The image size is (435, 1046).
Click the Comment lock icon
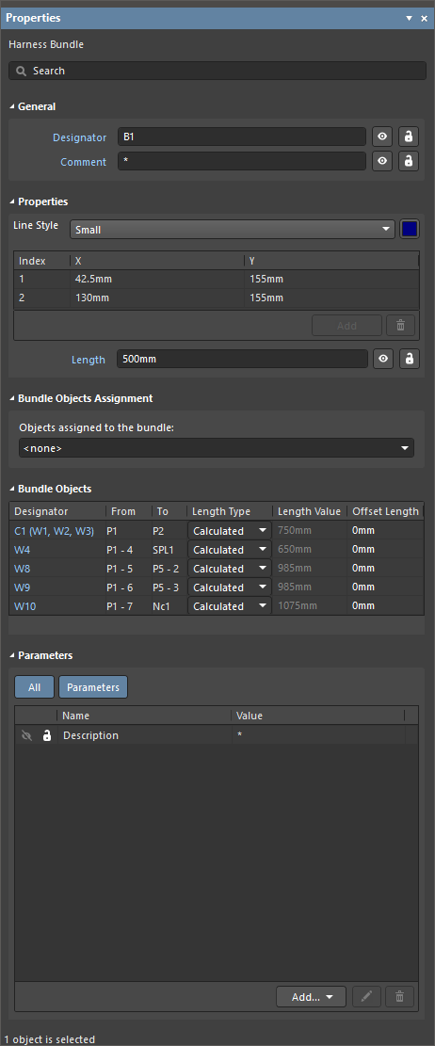[409, 161]
